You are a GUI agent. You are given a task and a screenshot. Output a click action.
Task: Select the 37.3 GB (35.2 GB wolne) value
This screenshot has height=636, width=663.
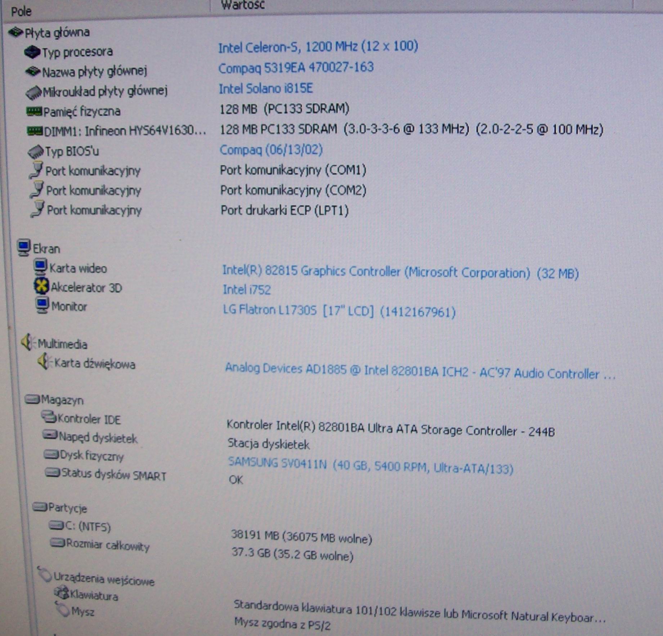point(292,554)
